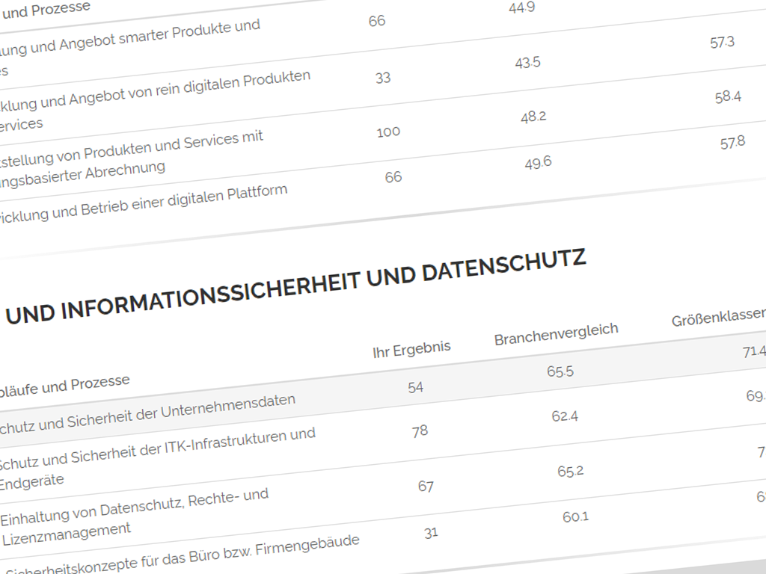Click the result value 54
This screenshot has height=574, width=766.
pyautogui.click(x=415, y=387)
